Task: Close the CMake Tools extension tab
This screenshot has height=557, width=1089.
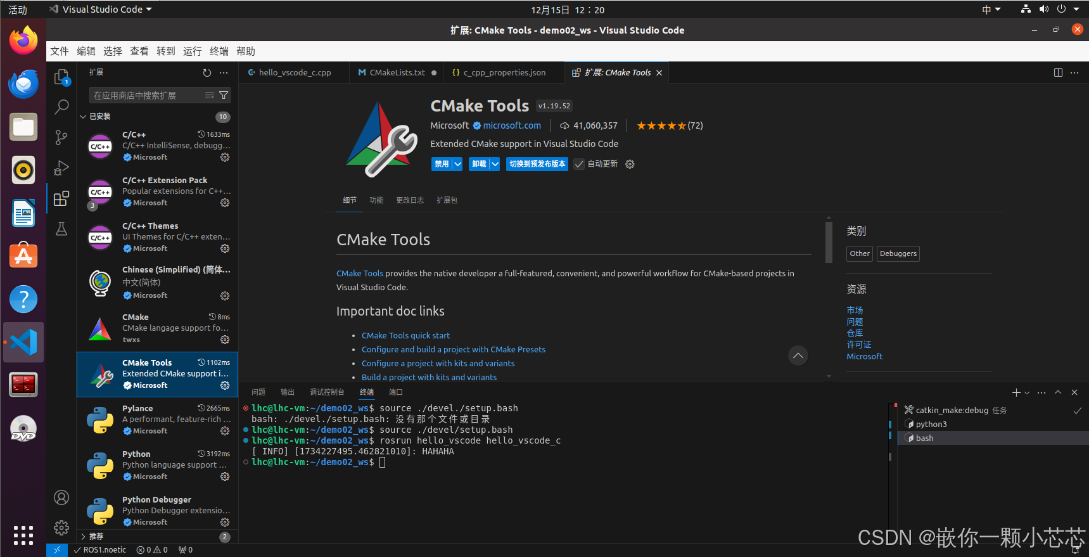Action: pos(659,73)
